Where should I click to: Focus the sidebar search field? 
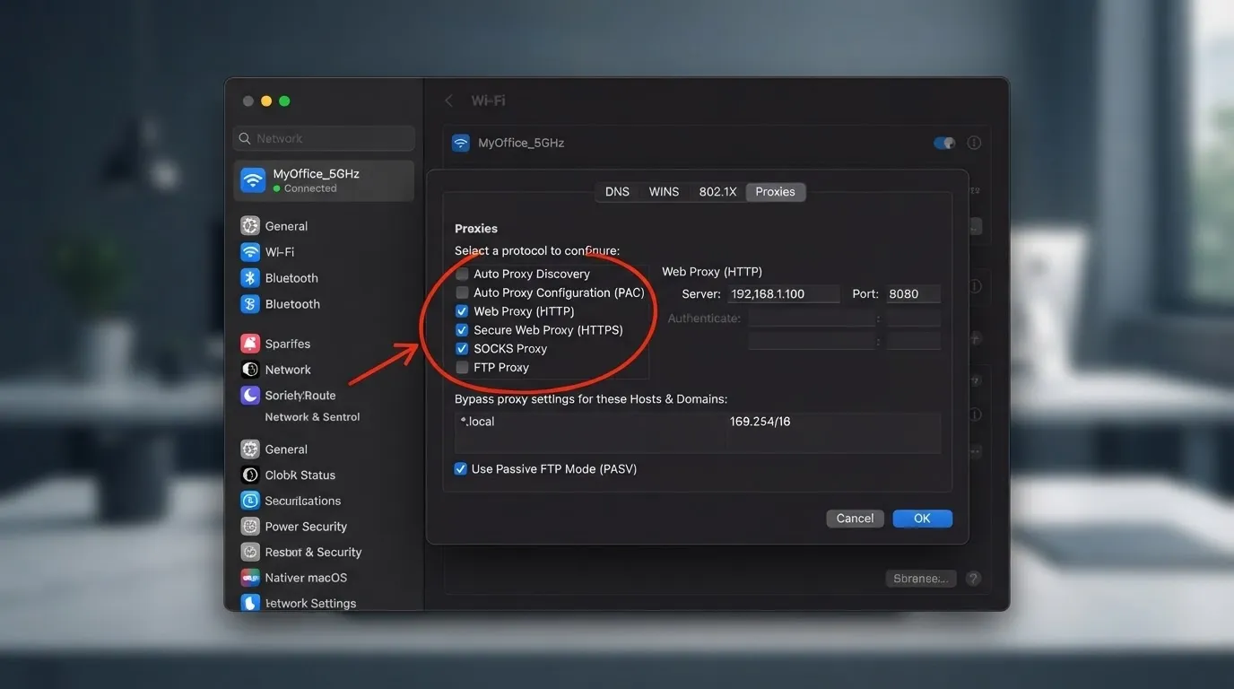click(x=324, y=138)
